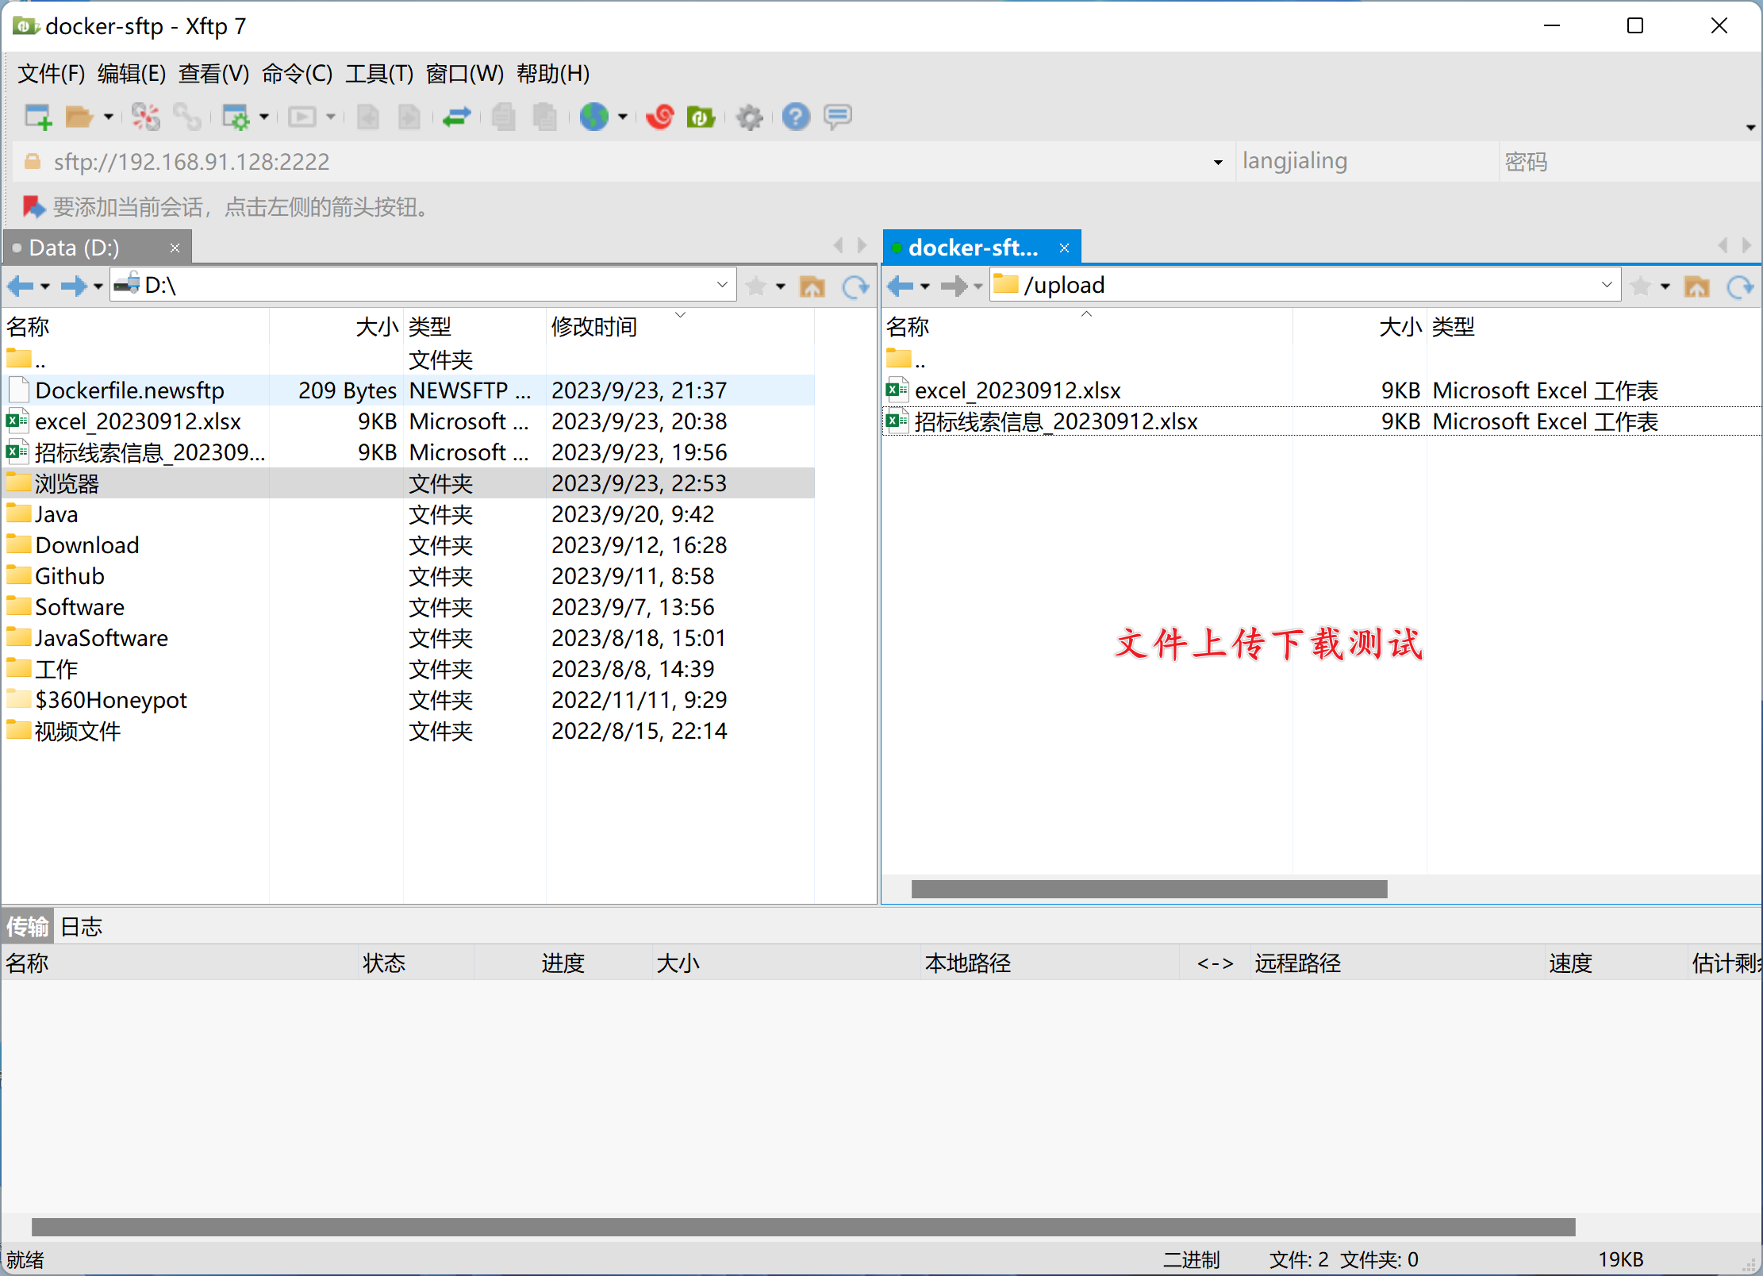The width and height of the screenshot is (1763, 1276).
Task: Refresh the remote /upload pane
Action: [1739, 286]
